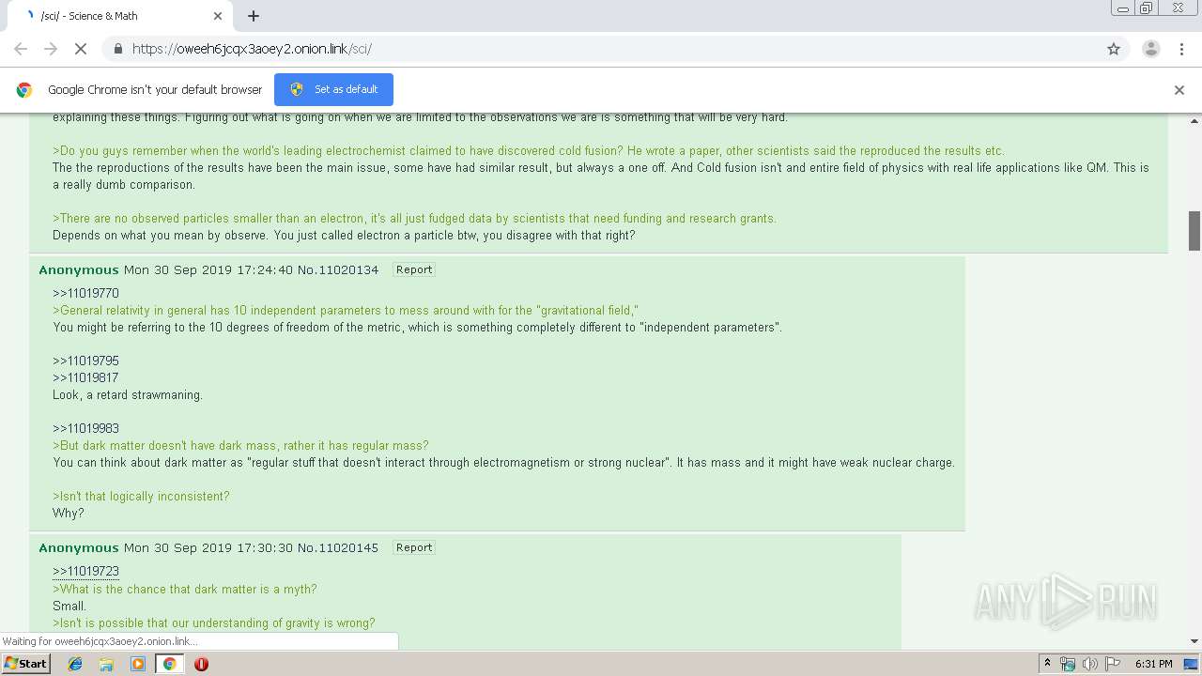Open the Chrome three-dot menu
This screenshot has width=1202, height=676.
[1181, 49]
